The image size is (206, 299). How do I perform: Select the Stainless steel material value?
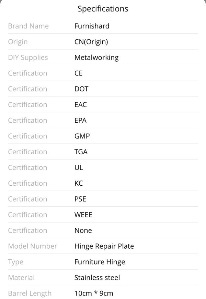[97, 278]
